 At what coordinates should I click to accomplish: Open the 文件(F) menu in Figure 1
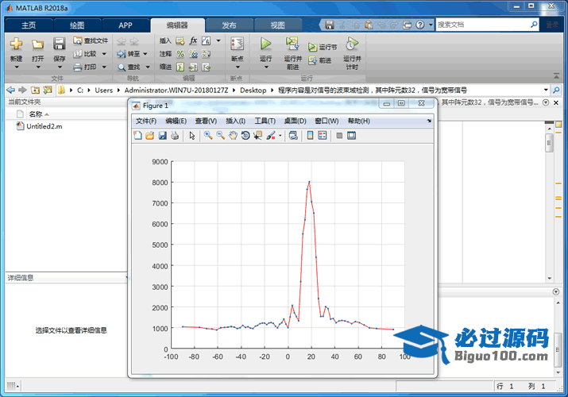pyautogui.click(x=146, y=121)
